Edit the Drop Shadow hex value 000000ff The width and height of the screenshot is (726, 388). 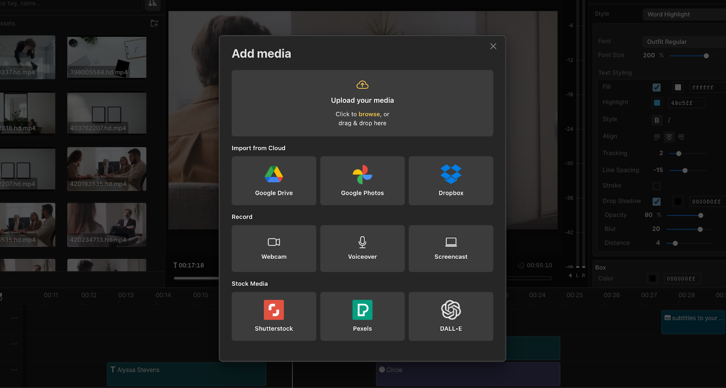point(707,202)
